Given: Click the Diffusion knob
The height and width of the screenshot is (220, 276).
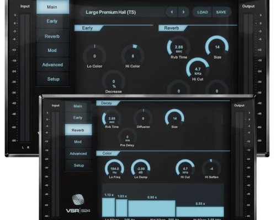Looking at the screenshot, I should click(143, 118).
